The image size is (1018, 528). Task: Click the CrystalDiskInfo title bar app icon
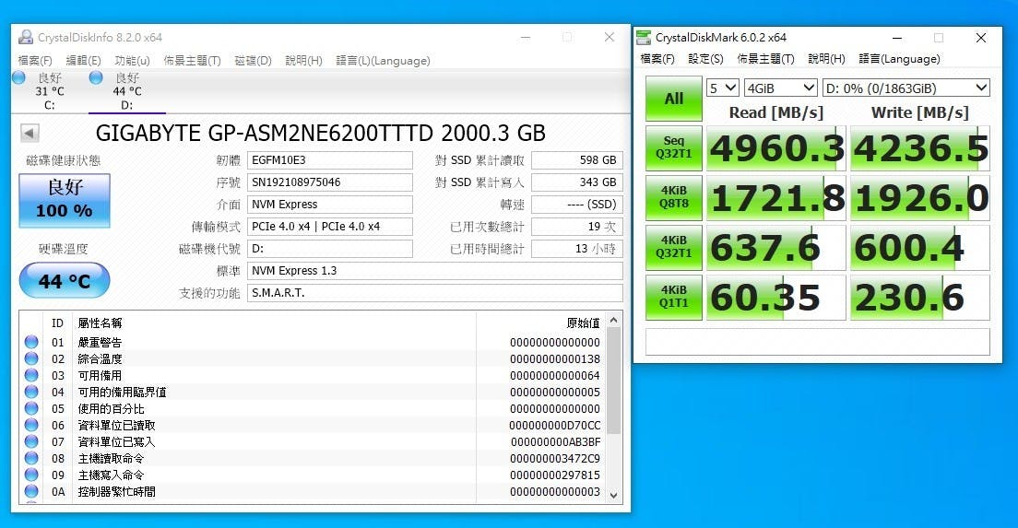pos(25,37)
